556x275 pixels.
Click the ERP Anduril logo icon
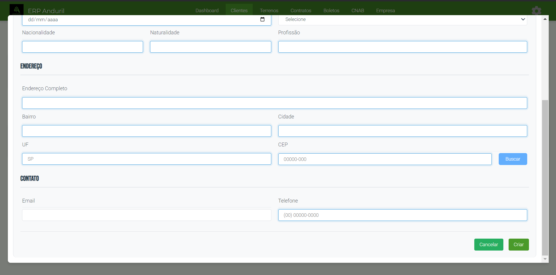point(17,10)
